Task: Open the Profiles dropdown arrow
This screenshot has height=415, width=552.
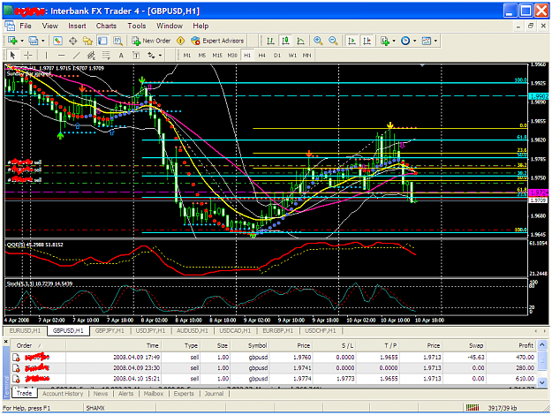Action: coord(43,41)
